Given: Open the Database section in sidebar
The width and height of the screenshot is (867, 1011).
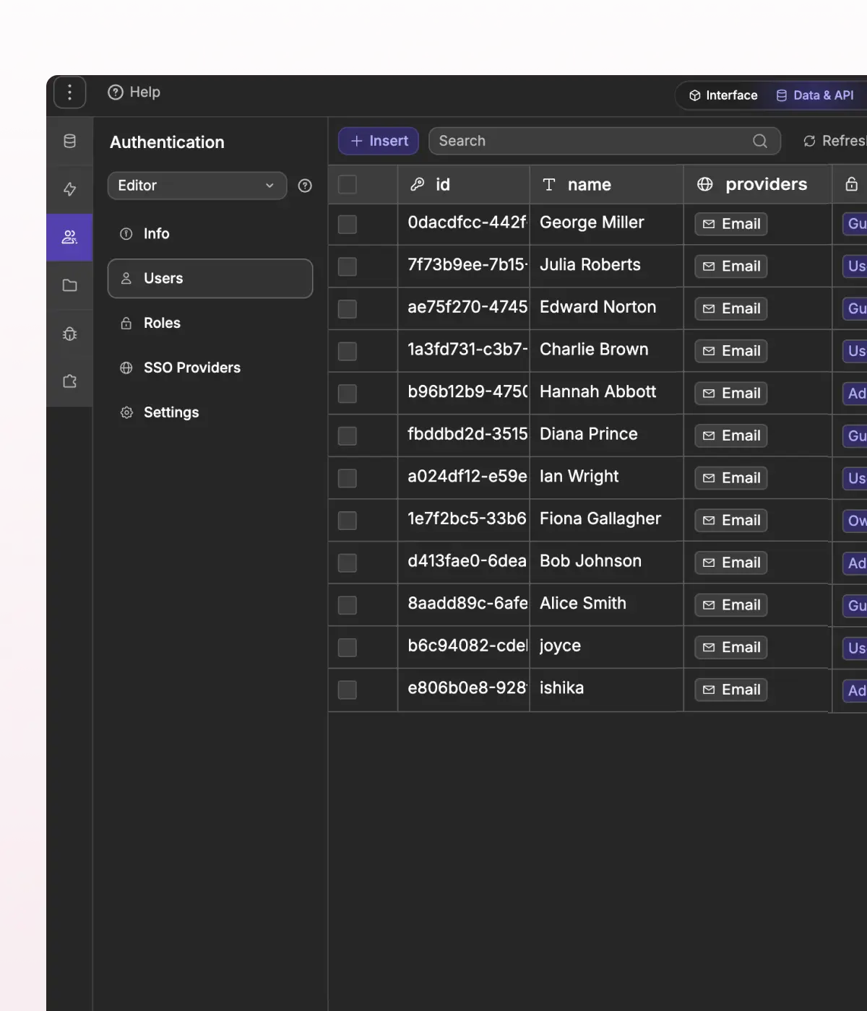Looking at the screenshot, I should point(69,141).
